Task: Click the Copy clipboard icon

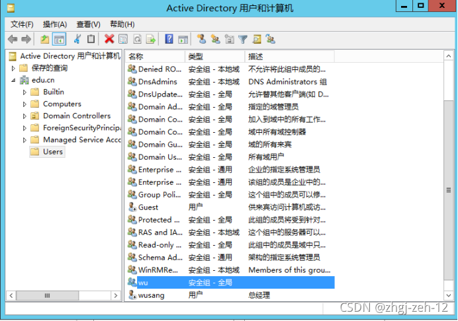Action: point(91,39)
